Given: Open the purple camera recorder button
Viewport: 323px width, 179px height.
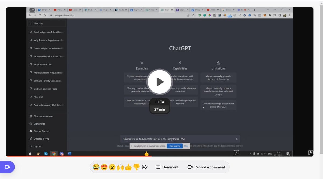Looking at the screenshot, I should coord(7,167).
